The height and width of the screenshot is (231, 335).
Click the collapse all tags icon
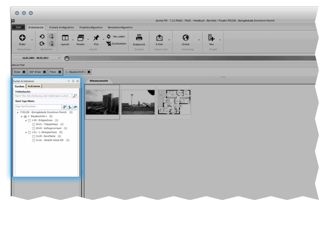(x=70, y=107)
